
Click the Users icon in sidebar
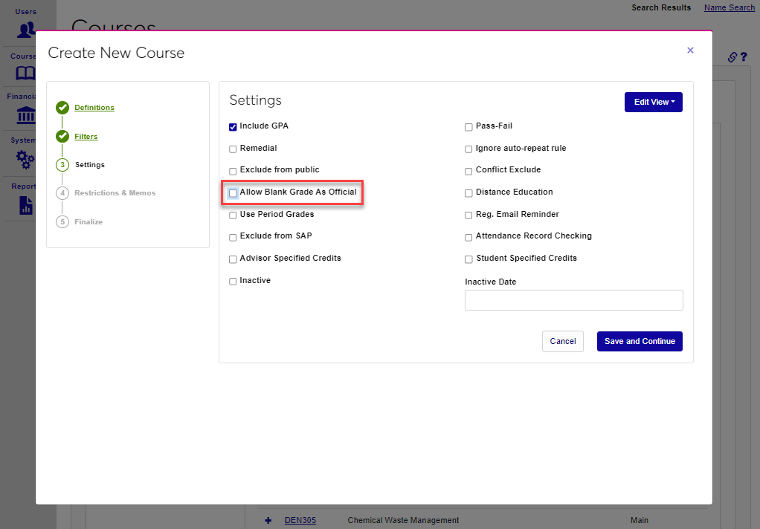26,30
